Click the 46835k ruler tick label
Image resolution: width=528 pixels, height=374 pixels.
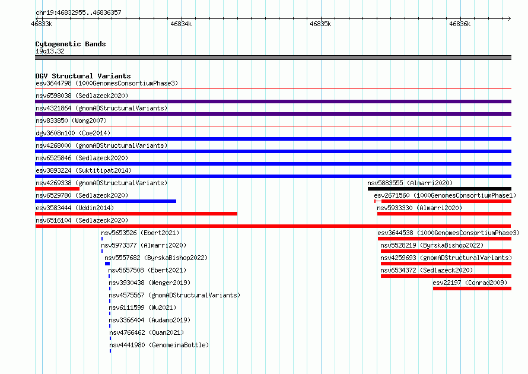coord(320,24)
